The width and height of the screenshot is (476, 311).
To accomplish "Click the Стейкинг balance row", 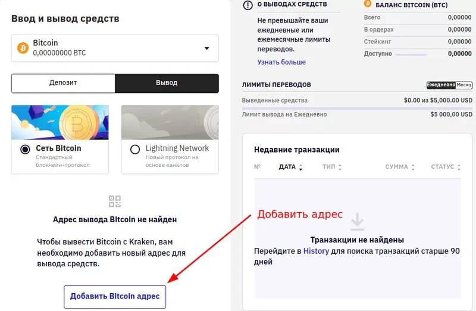I will click(x=418, y=42).
